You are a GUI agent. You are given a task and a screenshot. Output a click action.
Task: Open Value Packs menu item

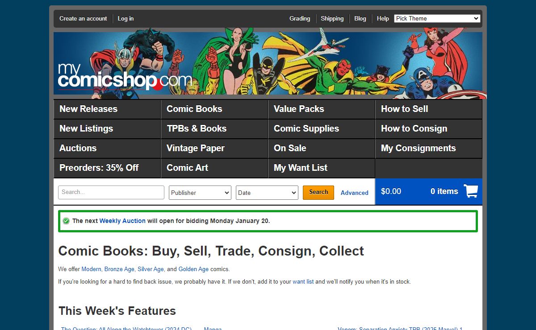point(322,109)
